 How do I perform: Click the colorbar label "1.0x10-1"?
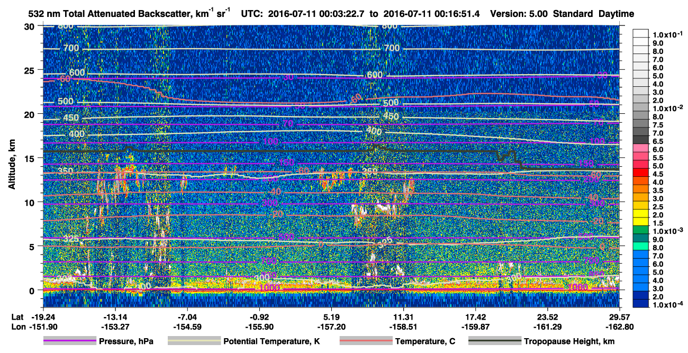[x=668, y=34]
